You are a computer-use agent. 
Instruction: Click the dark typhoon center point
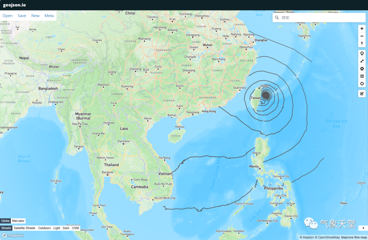coord(266,95)
